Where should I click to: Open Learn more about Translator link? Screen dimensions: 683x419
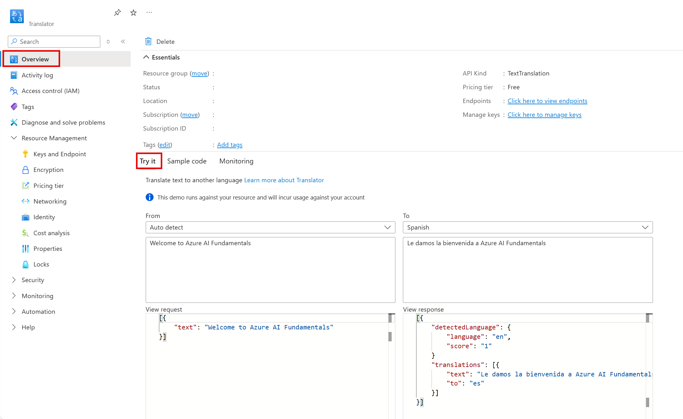coord(284,180)
